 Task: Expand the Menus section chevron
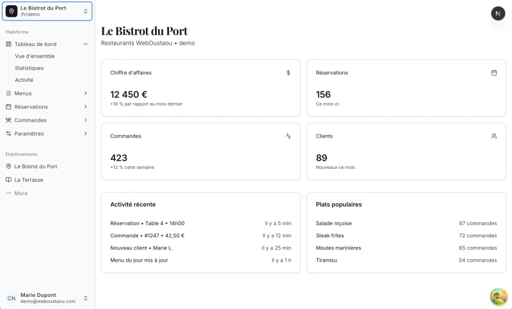tap(86, 93)
